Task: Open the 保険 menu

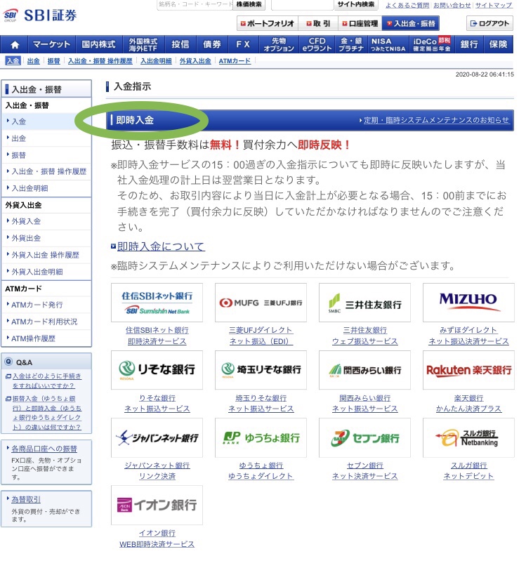Action: click(x=498, y=44)
